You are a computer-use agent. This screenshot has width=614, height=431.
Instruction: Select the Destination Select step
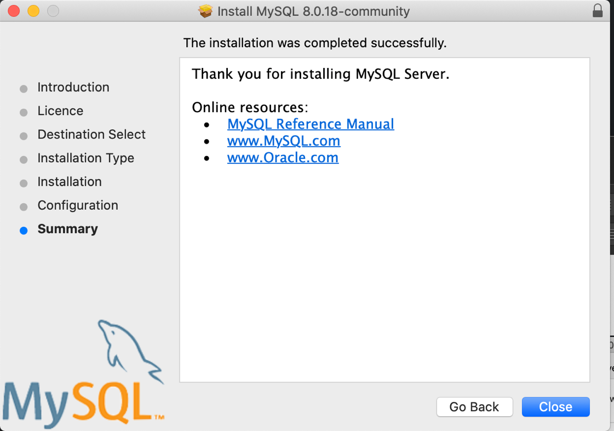91,134
